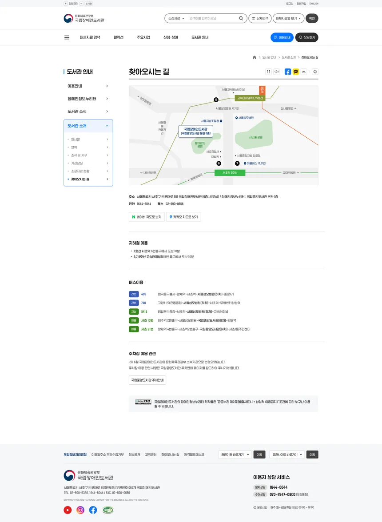This screenshot has width=382, height=522.
Task: Click the 국립중앙도서관 주차안내 button
Action: [147, 380]
